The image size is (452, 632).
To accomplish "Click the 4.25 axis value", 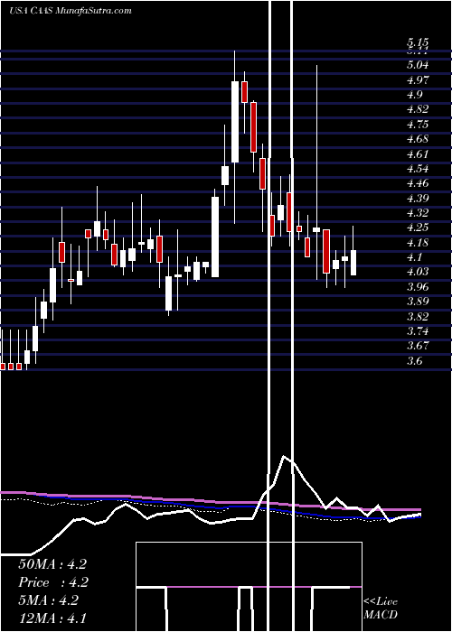I will pyautogui.click(x=418, y=228).
